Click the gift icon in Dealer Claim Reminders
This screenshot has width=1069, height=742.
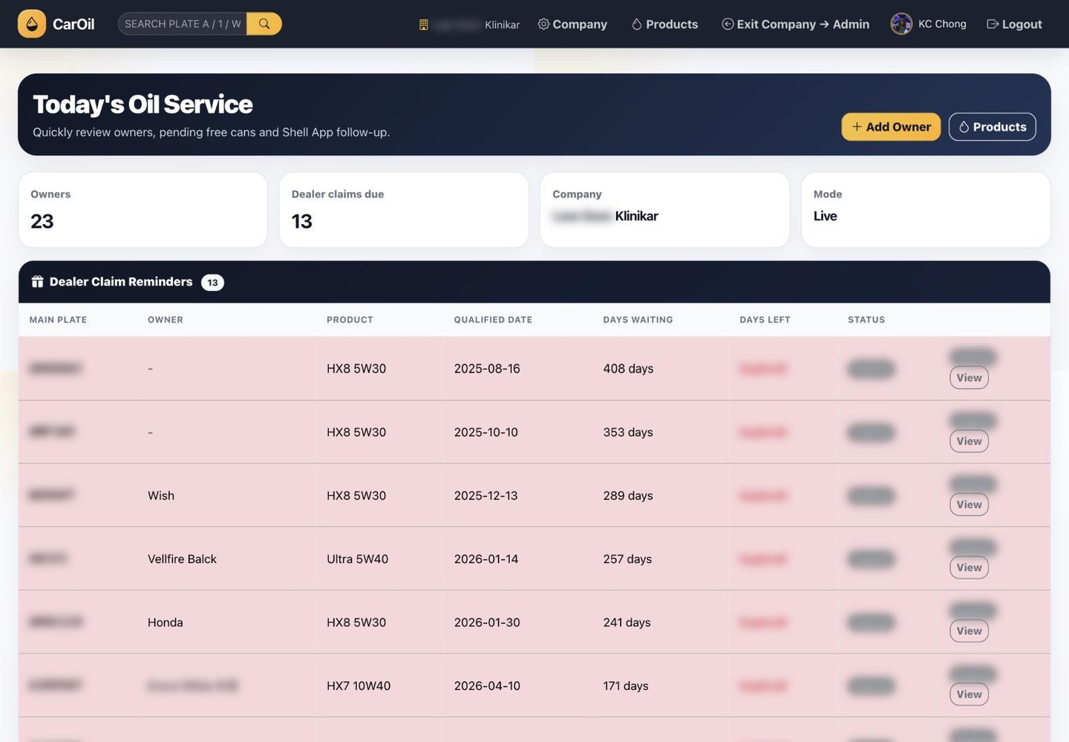pyautogui.click(x=37, y=282)
